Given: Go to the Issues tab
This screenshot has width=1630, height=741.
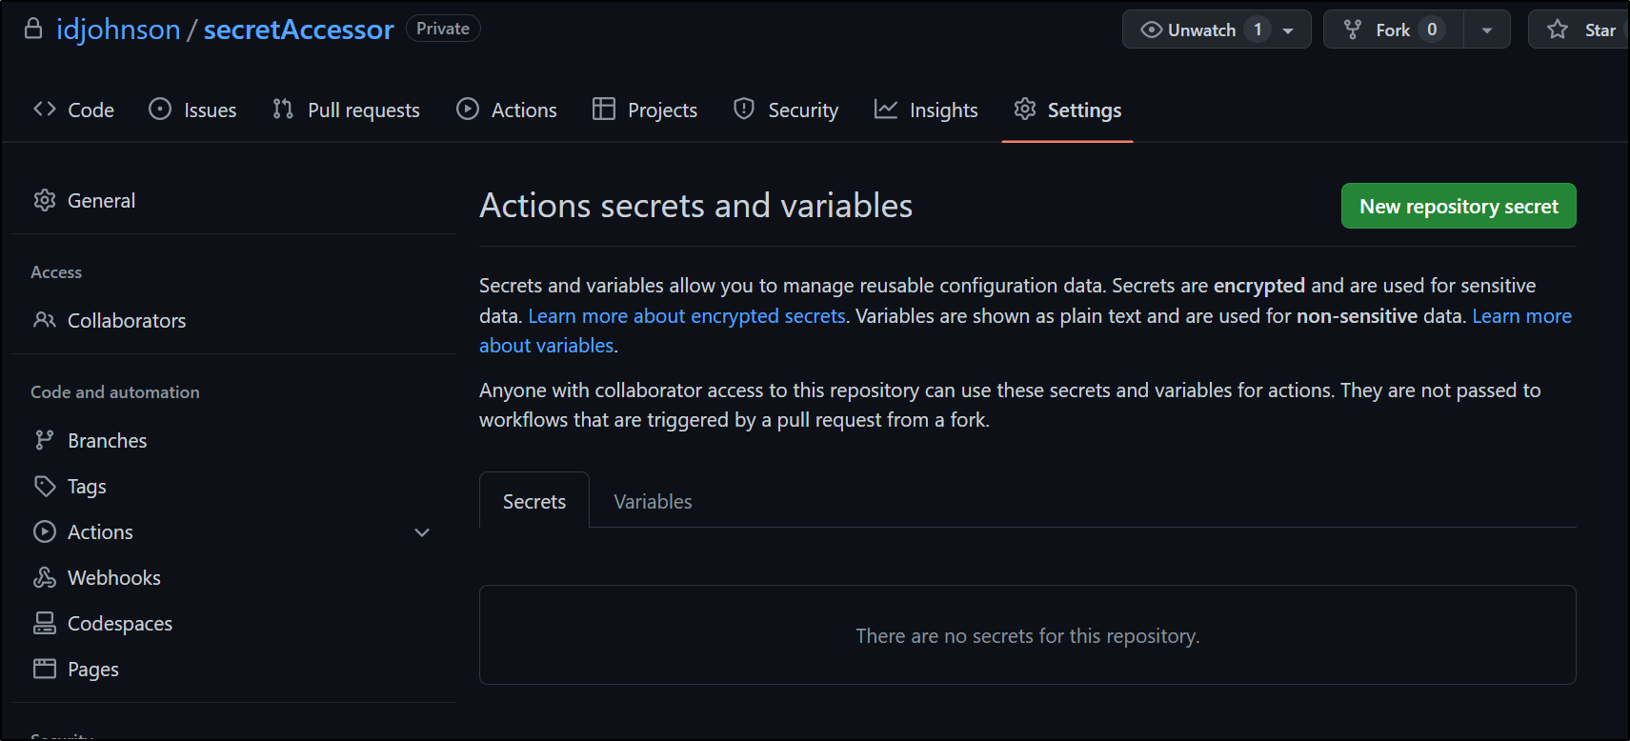Looking at the screenshot, I should pyautogui.click(x=192, y=110).
